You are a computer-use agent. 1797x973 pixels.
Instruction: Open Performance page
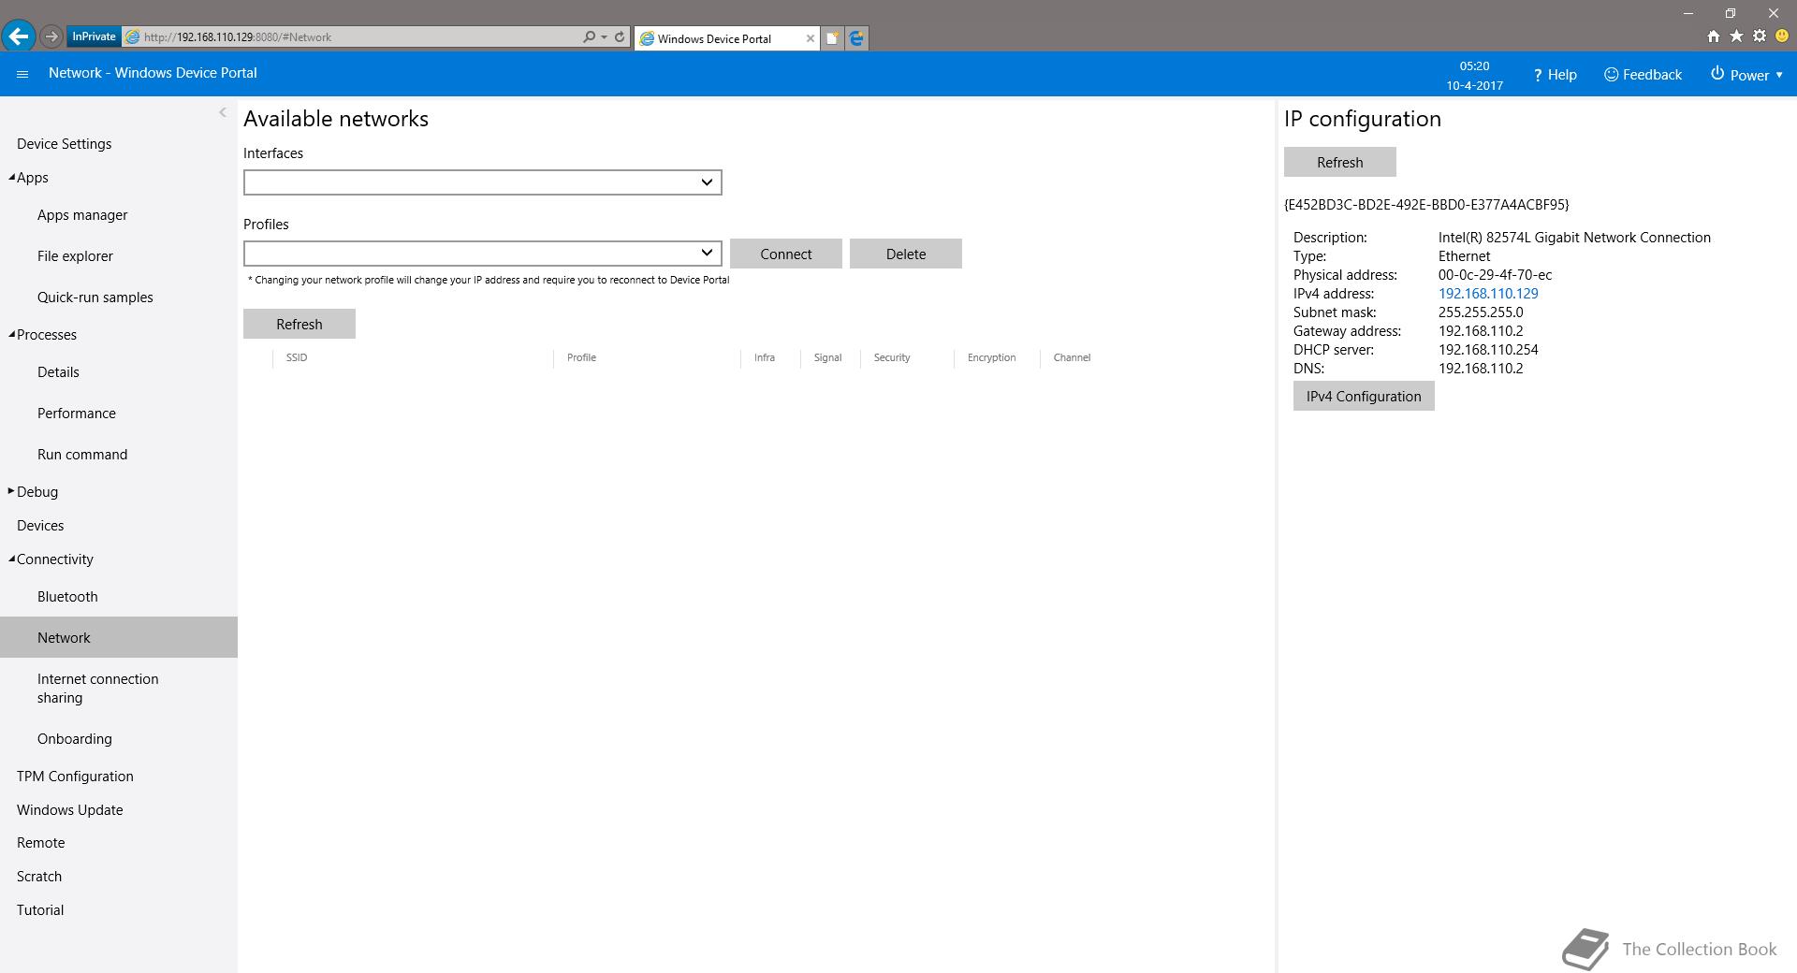click(77, 414)
